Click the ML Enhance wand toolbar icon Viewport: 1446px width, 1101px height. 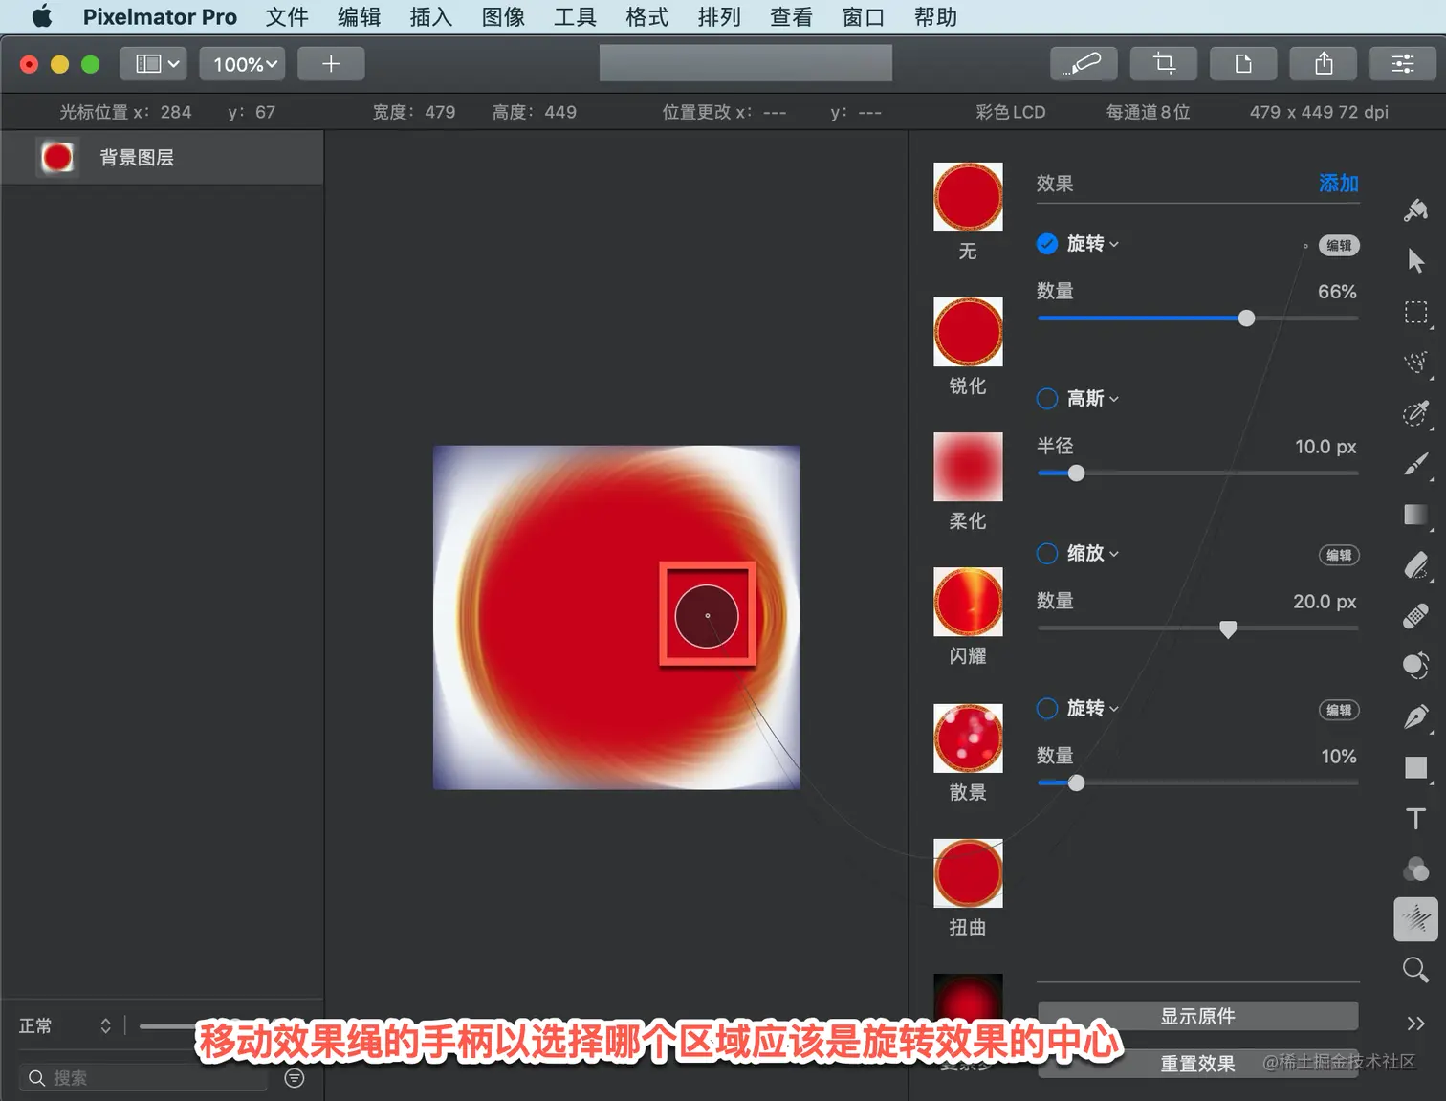click(x=1084, y=64)
